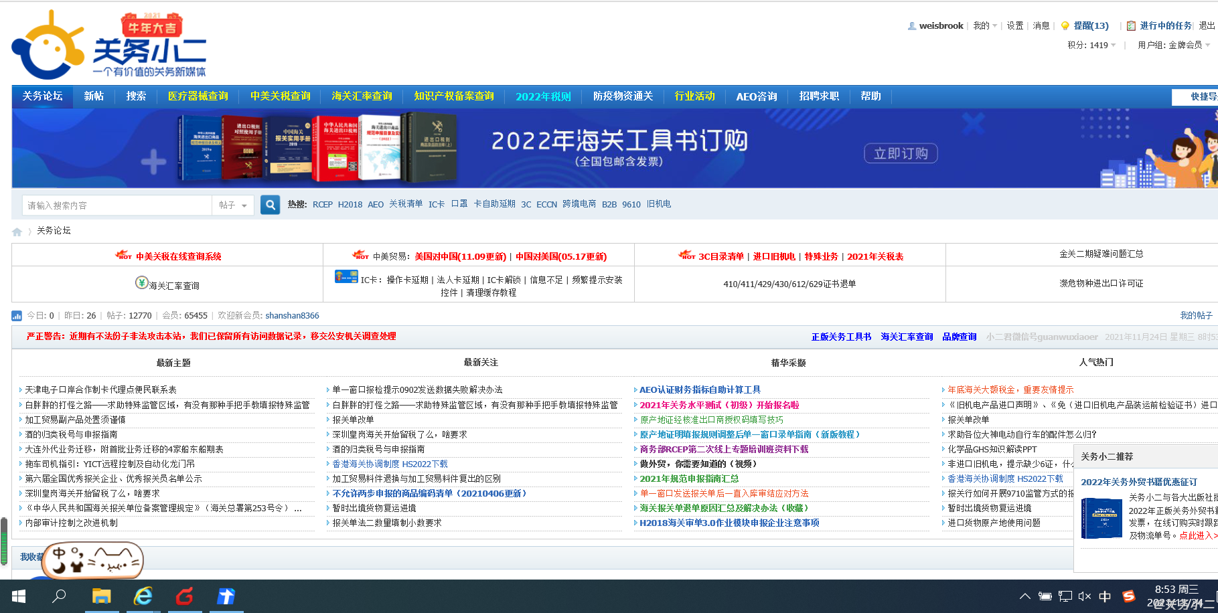The width and height of the screenshot is (1218, 613).
Task: Click the Sogou input tray icon
Action: pos(1129,596)
